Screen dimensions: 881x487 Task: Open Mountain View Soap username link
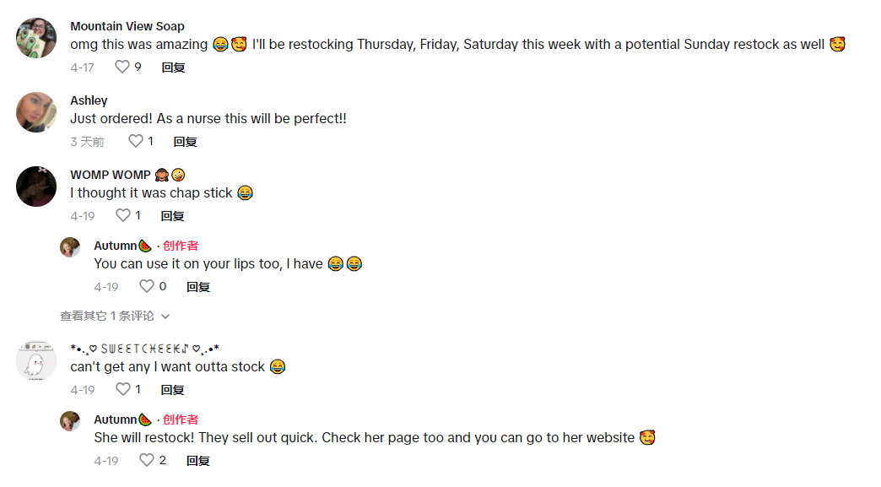[127, 26]
